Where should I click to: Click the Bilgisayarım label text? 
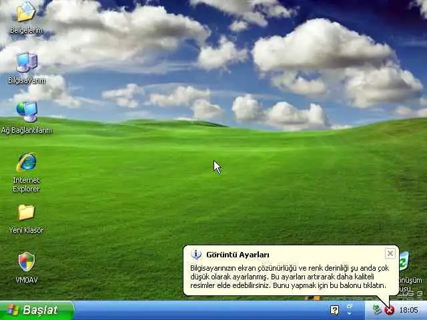[x=27, y=80]
